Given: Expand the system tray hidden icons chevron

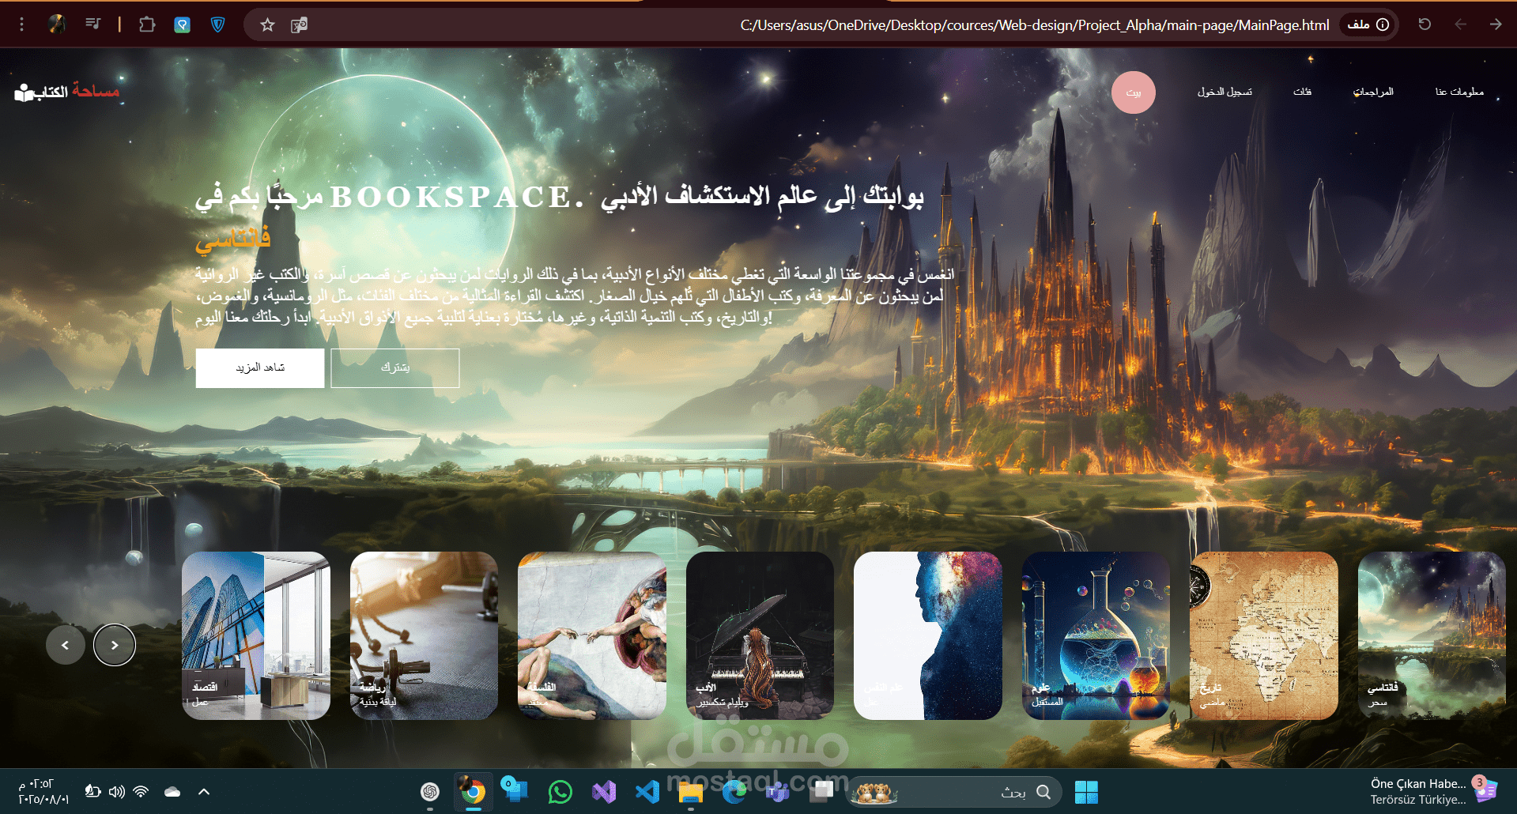Looking at the screenshot, I should [204, 791].
